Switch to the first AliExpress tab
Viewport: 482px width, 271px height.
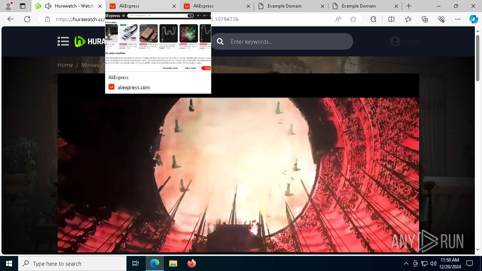coord(142,6)
